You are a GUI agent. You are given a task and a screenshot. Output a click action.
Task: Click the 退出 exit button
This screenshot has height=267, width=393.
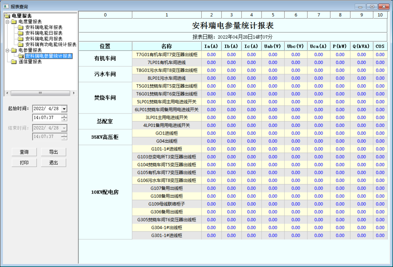(x=53, y=163)
